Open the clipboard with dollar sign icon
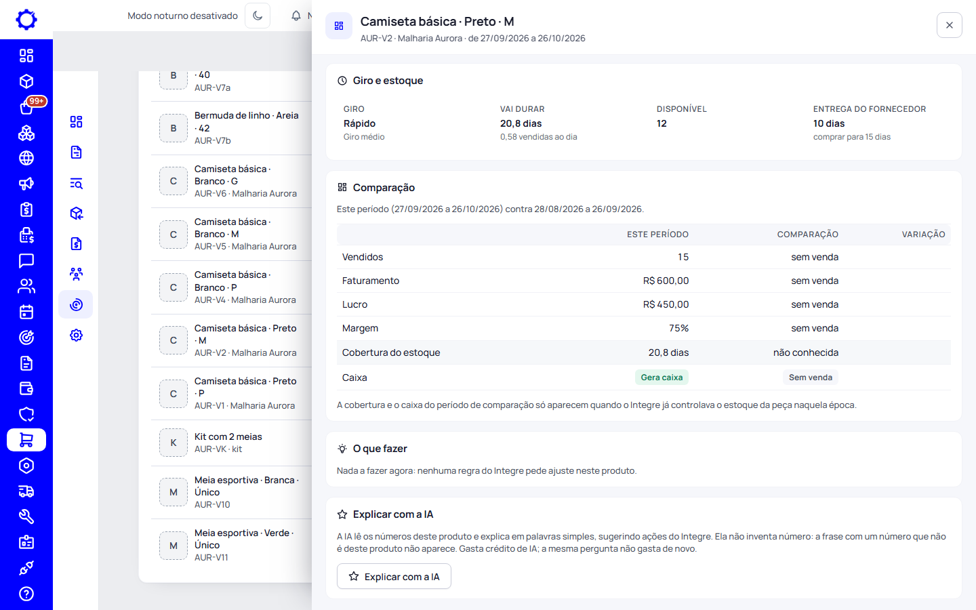 coord(26,209)
